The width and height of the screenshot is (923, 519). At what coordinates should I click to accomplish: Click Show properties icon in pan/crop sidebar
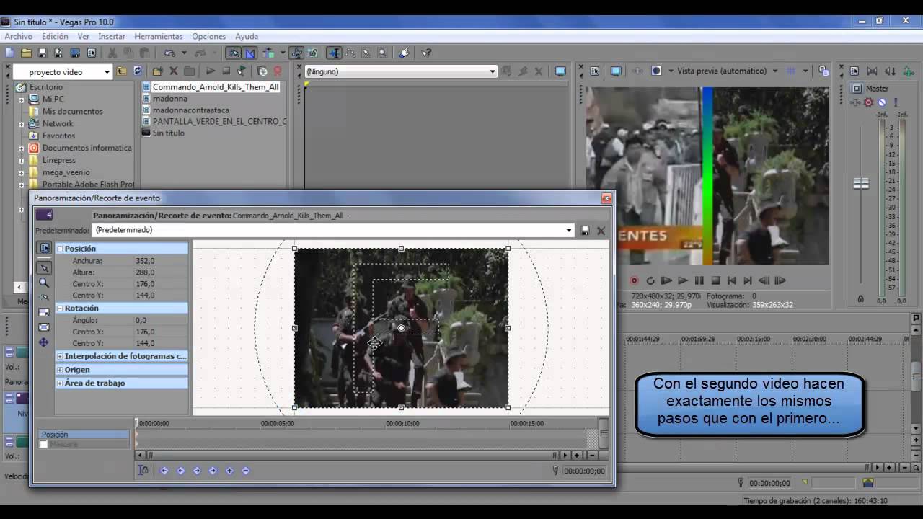[x=44, y=248]
